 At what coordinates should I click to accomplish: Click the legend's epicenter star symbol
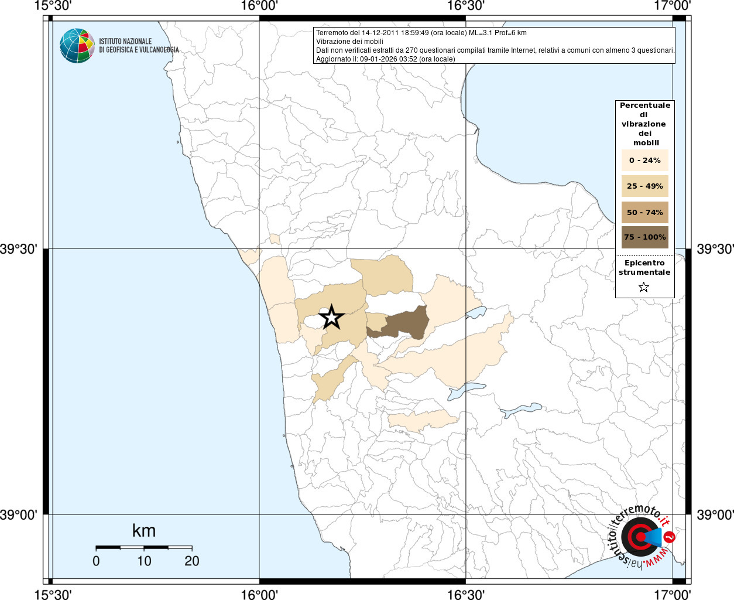tap(644, 287)
